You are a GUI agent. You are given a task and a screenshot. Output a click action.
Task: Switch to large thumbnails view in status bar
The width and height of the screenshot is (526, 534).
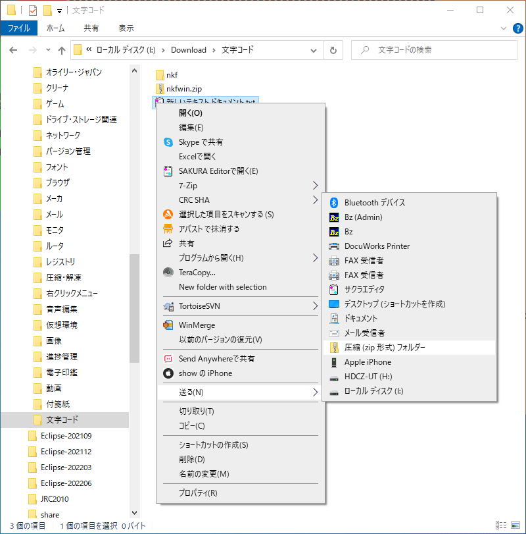pos(515,525)
